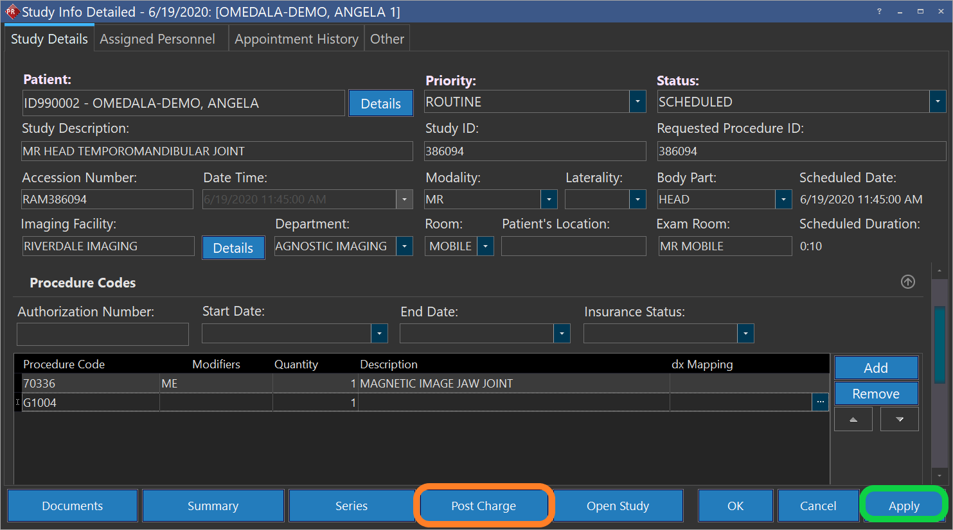This screenshot has height=530, width=953.
Task: Expand the Insurance Status dropdown
Action: [745, 334]
